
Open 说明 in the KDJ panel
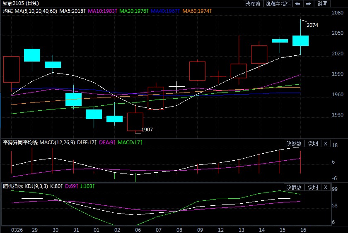(312, 187)
